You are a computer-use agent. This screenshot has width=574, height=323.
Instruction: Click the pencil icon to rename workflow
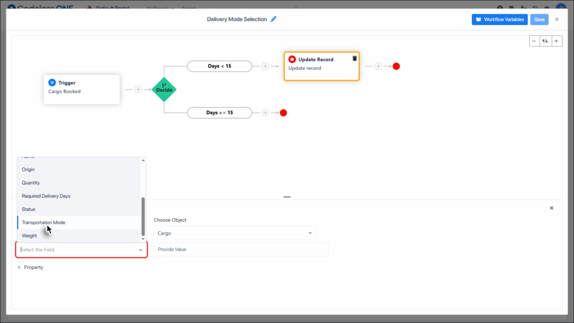click(274, 19)
